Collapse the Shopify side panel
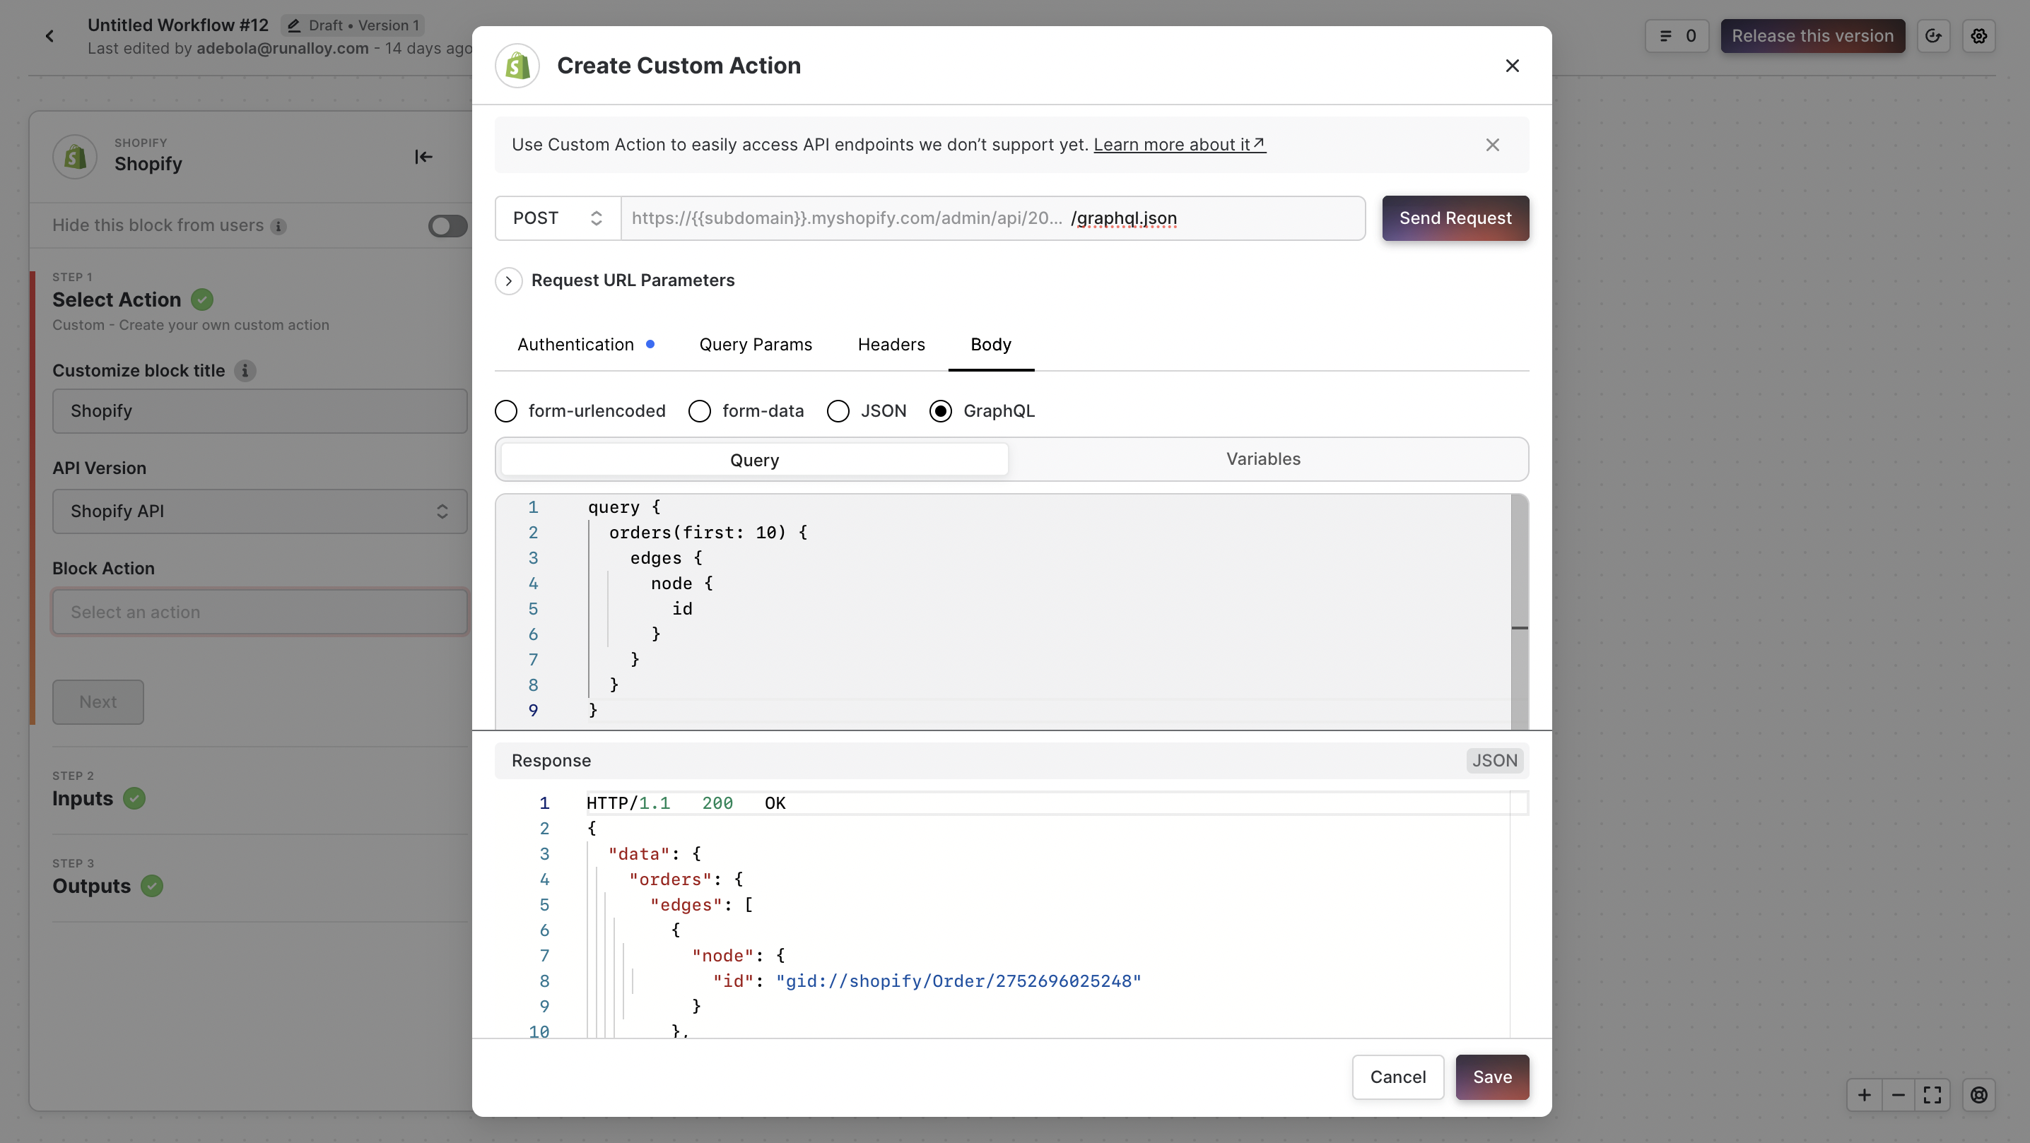The width and height of the screenshot is (2030, 1143). point(423,157)
